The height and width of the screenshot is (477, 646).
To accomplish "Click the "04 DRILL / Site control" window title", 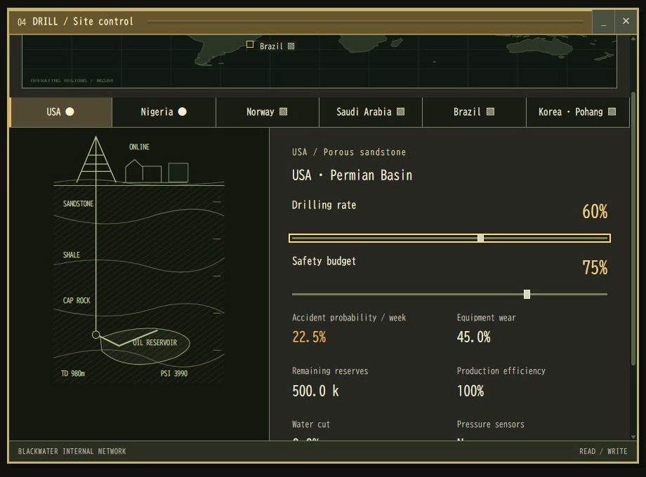I will pyautogui.click(x=75, y=22).
